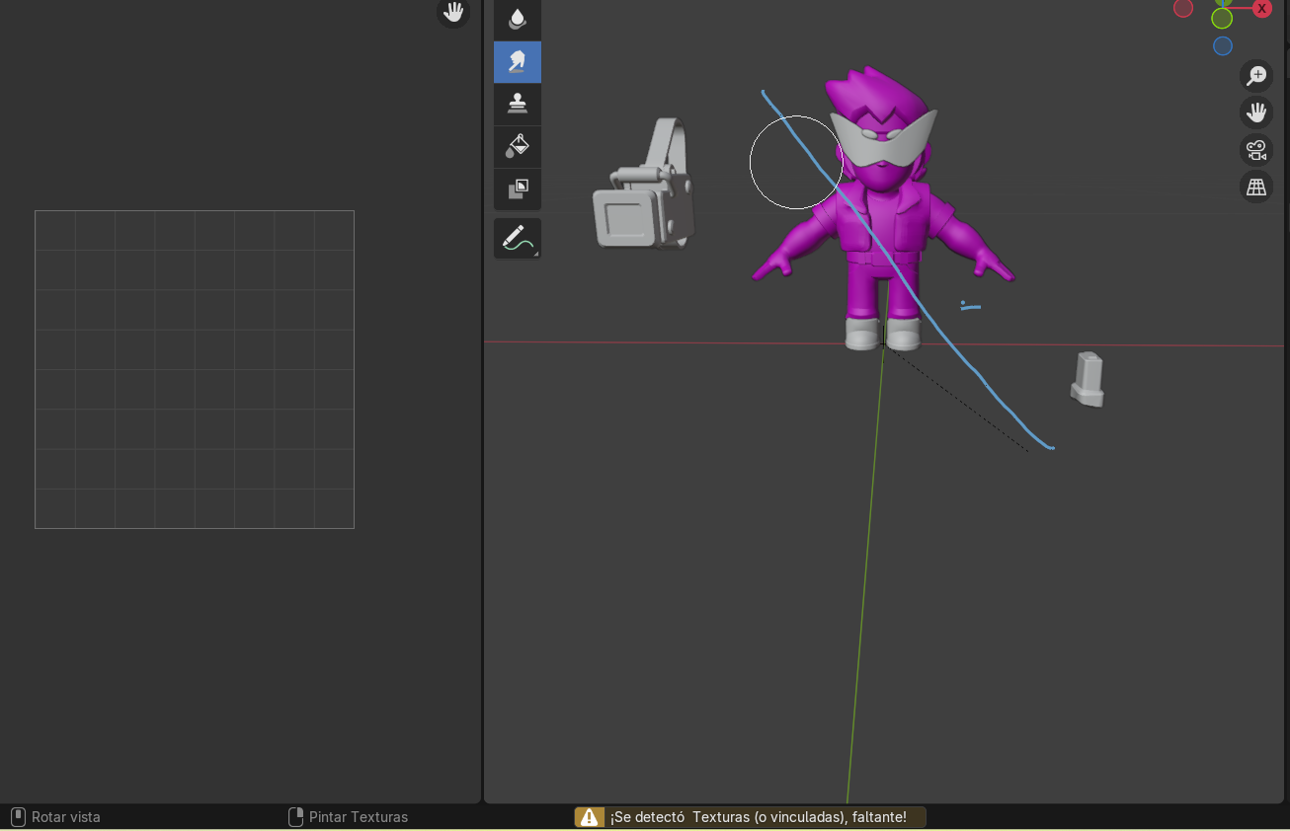Toggle the camera view button
Image resolution: width=1290 pixels, height=831 pixels.
1256,150
